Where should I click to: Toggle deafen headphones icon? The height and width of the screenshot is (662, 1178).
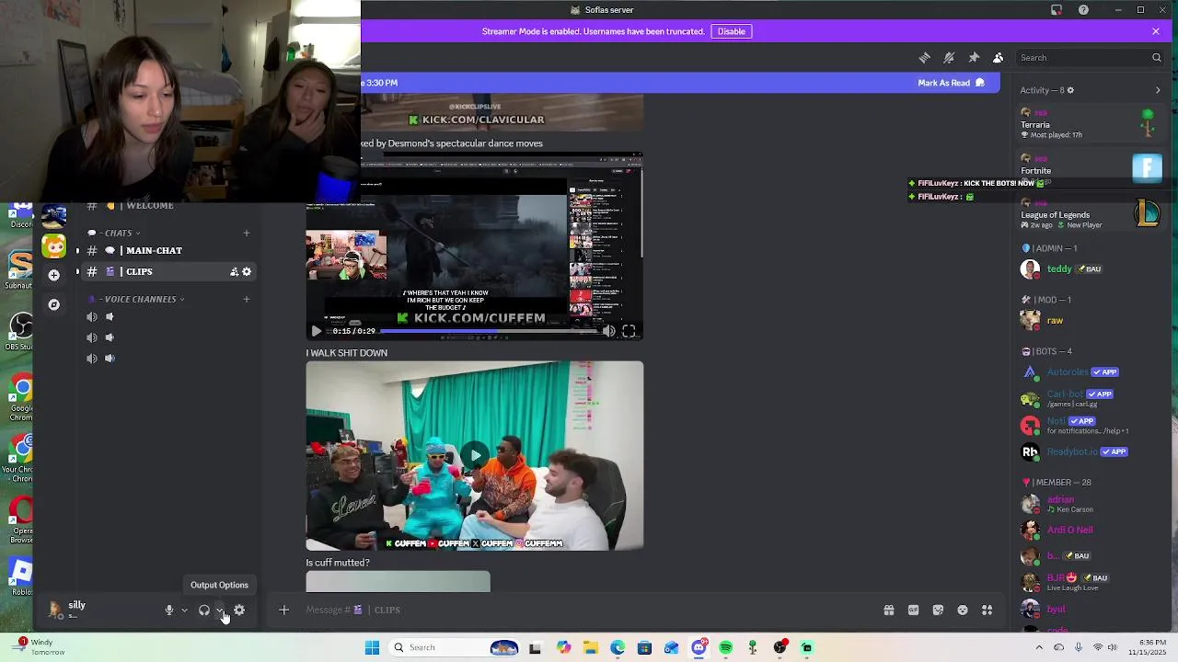(203, 611)
